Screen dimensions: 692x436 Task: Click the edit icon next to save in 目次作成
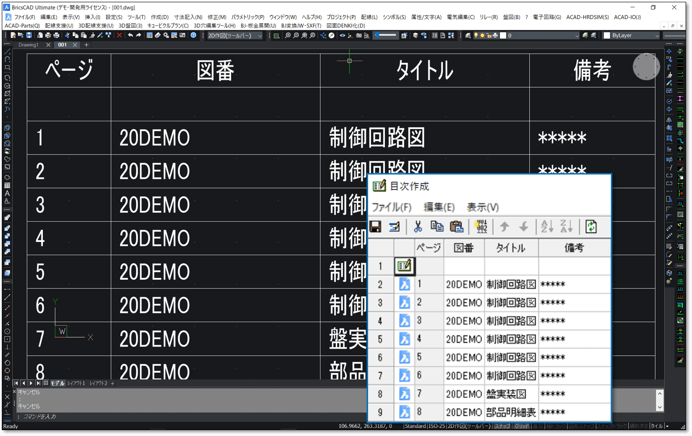click(x=395, y=226)
